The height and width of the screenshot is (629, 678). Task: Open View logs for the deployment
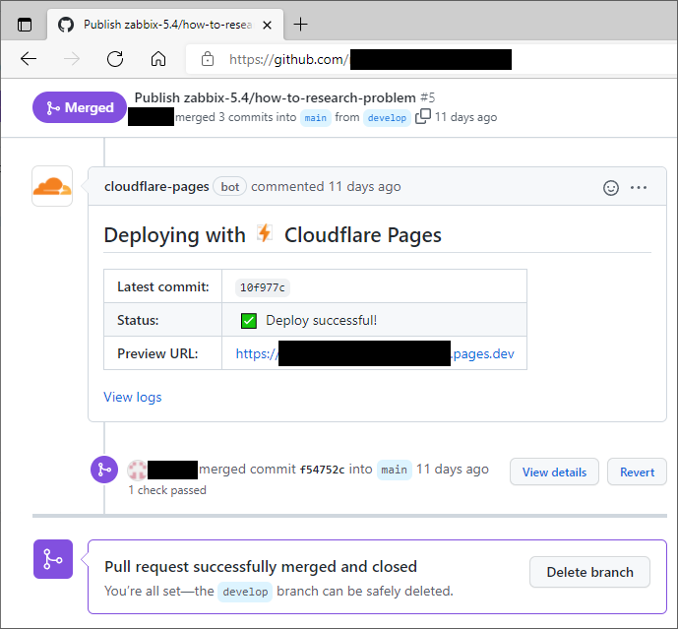(133, 397)
